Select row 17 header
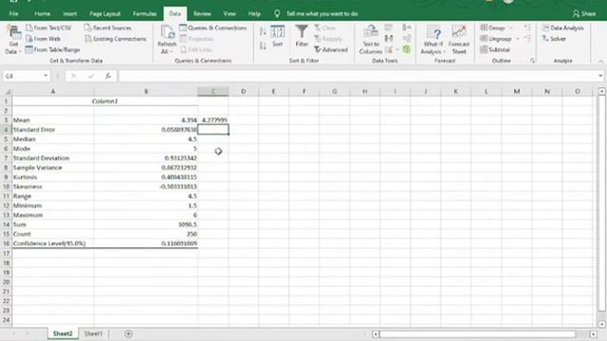607x341 pixels. (7, 253)
